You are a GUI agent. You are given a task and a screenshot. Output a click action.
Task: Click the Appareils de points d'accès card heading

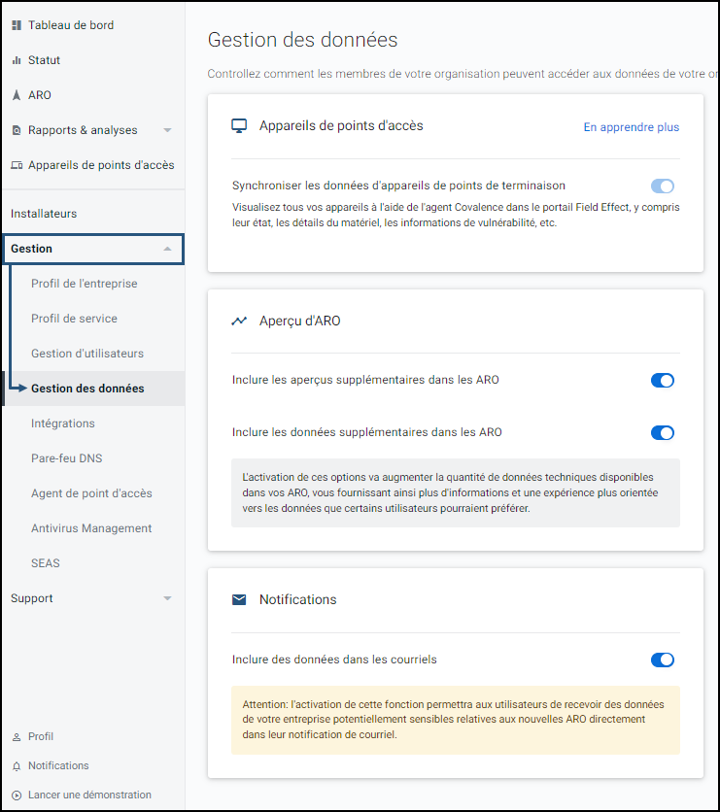341,126
